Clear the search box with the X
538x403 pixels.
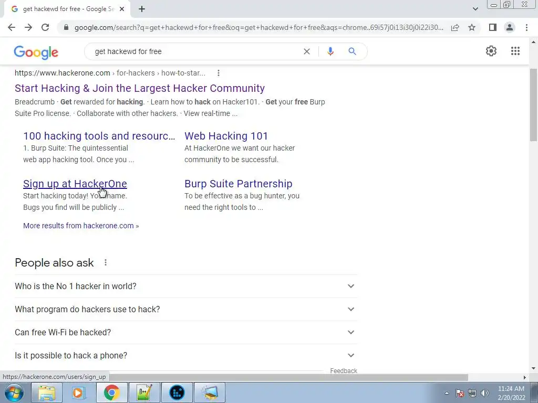[x=307, y=51]
